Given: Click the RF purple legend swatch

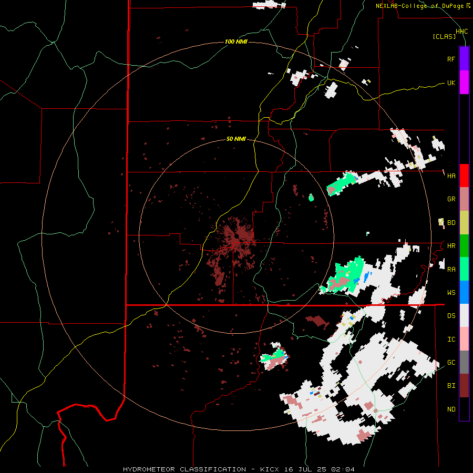Looking at the screenshot, I should pyautogui.click(x=464, y=59).
